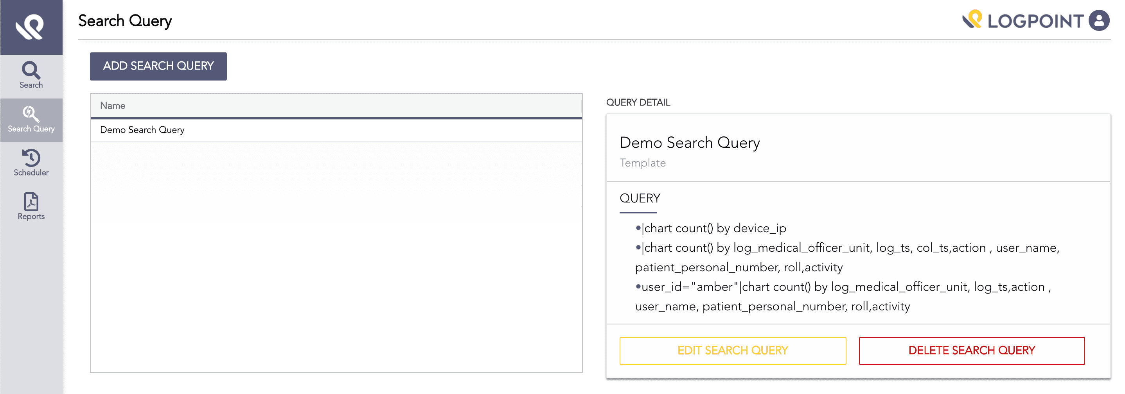This screenshot has height=394, width=1125.
Task: Open the user profile icon in header
Action: pyautogui.click(x=1098, y=20)
